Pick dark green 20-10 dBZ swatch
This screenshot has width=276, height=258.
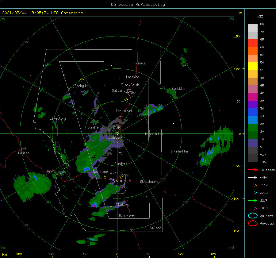click(253, 135)
